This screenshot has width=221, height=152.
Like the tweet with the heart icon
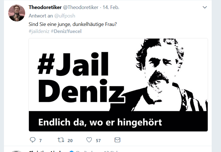tap(89, 140)
